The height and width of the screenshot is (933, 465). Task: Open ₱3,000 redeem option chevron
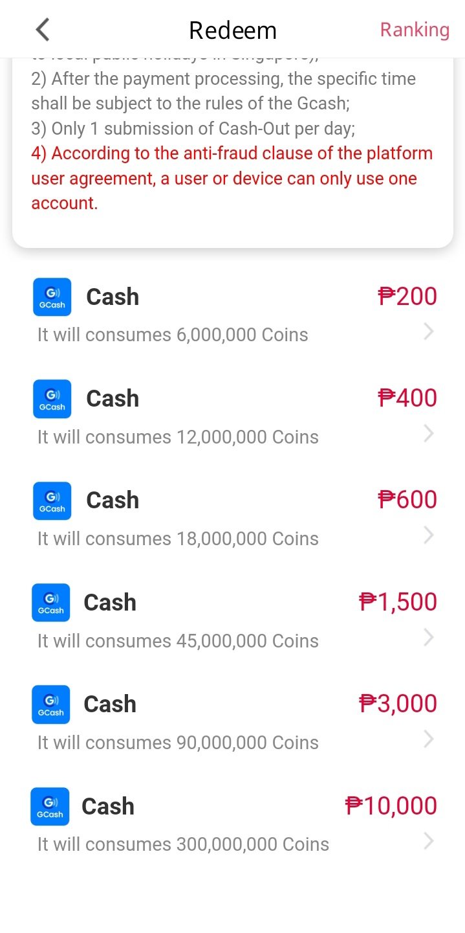(428, 739)
